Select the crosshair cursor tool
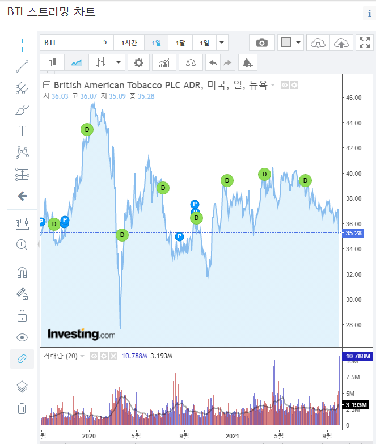Screen dimensions: 376x444 pyautogui.click(x=22, y=45)
